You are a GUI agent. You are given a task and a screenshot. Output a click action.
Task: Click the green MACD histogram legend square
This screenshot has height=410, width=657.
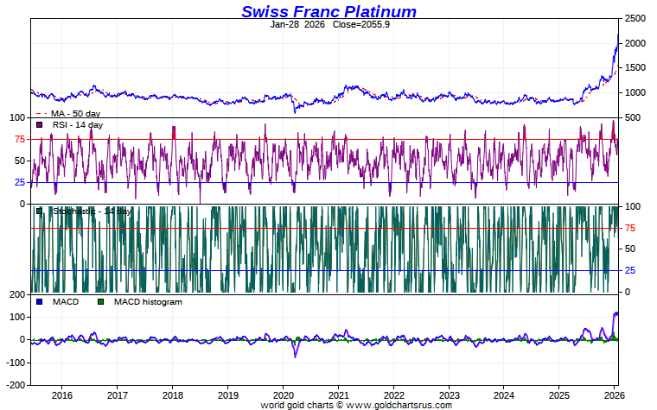pos(100,301)
